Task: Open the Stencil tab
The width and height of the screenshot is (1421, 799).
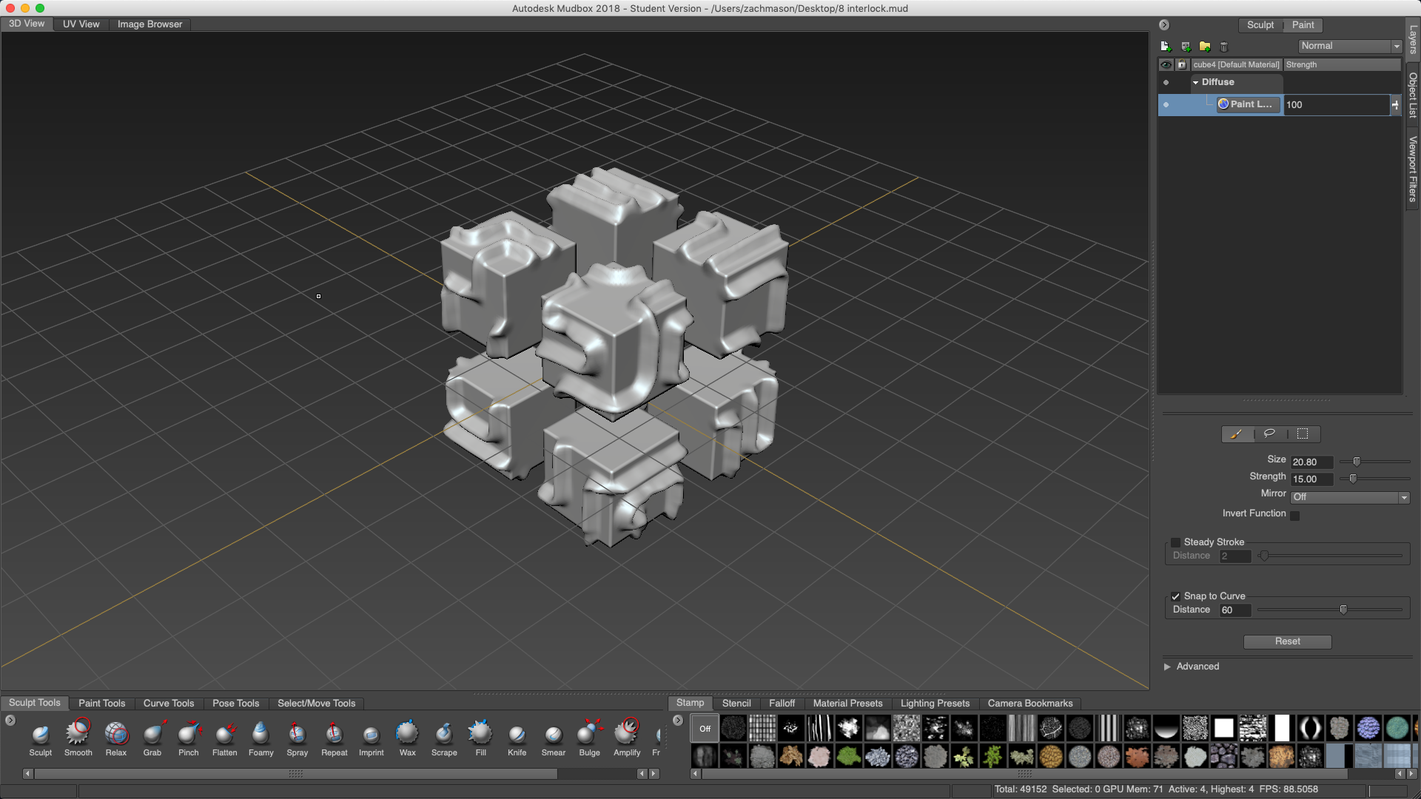Action: 736,704
